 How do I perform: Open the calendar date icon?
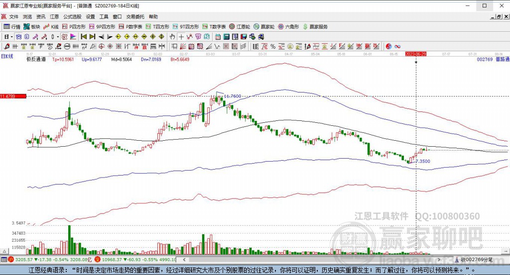tap(218, 37)
